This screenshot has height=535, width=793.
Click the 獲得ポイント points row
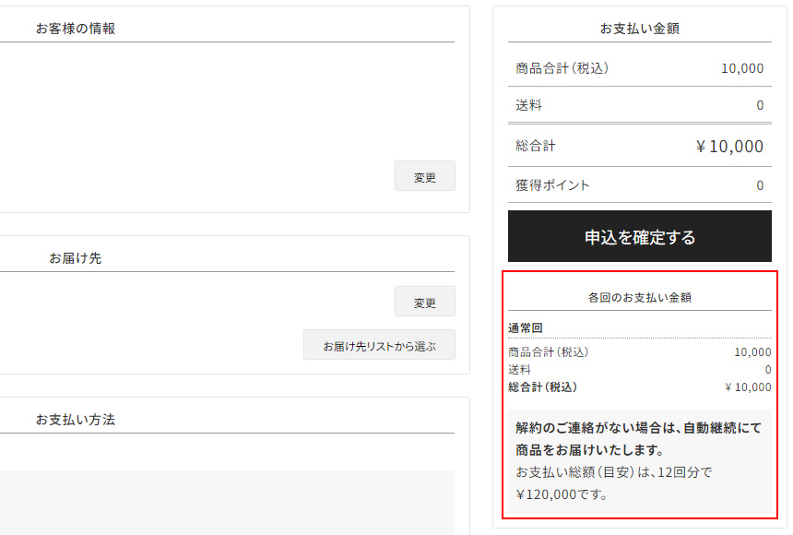click(x=638, y=184)
